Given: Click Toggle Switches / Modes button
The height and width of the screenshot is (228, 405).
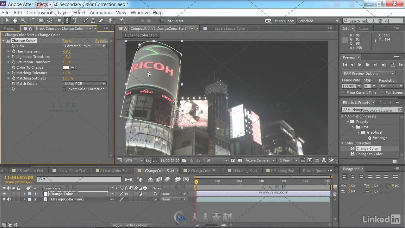Looking at the screenshot, I should pyautogui.click(x=130, y=225).
